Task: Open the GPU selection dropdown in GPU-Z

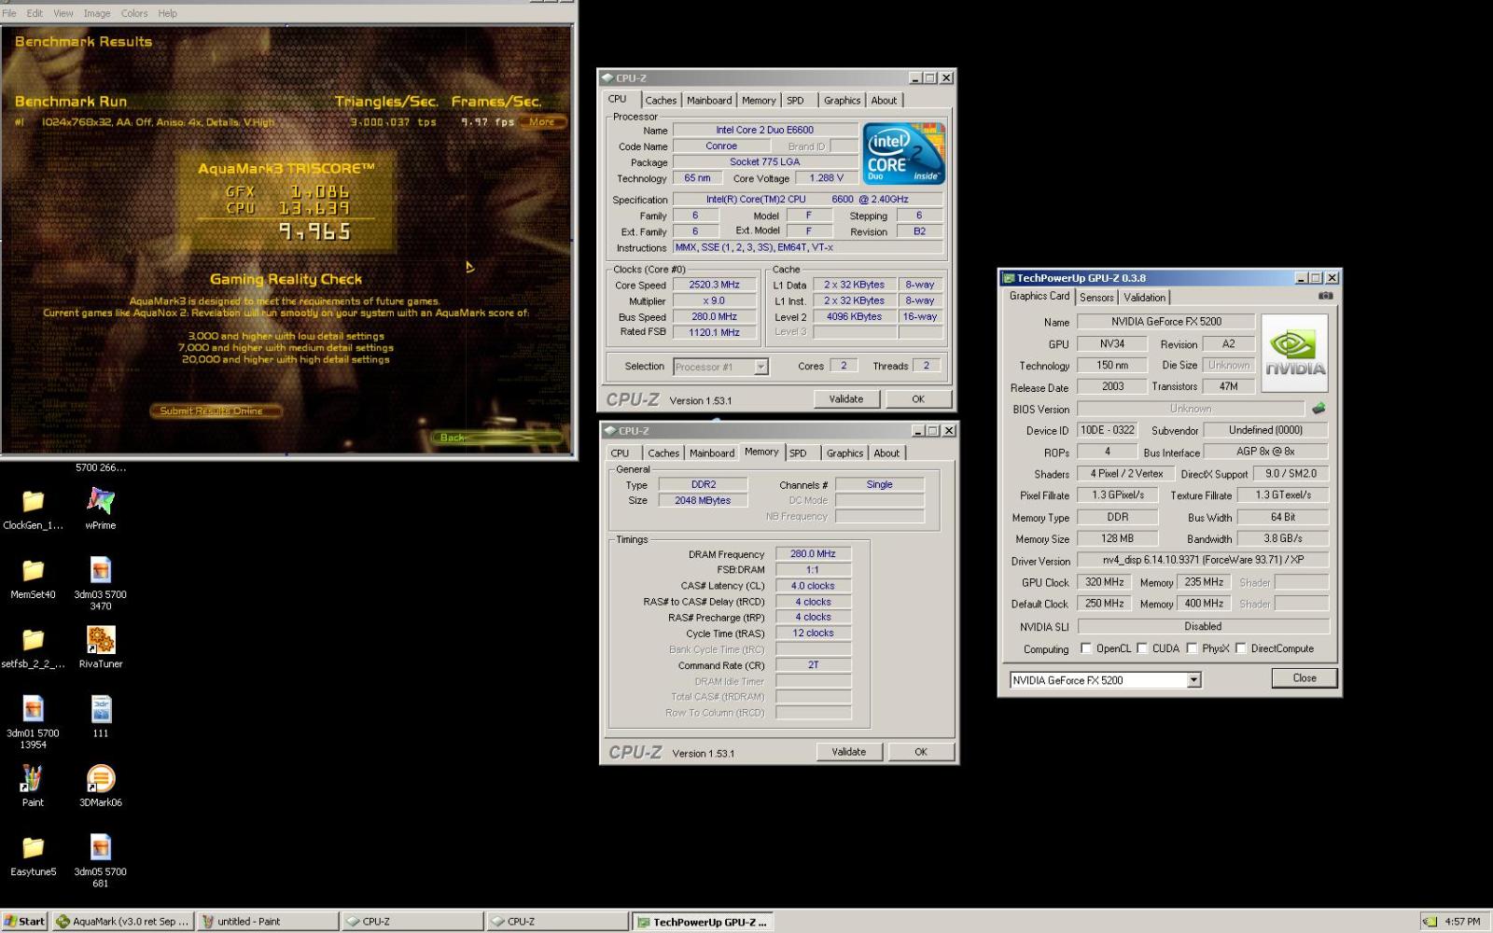Action: [1193, 680]
